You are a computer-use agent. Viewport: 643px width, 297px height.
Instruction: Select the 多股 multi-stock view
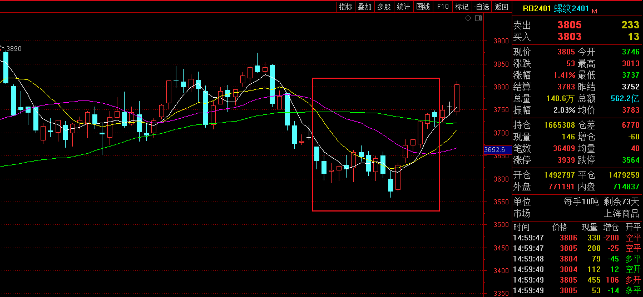pos(384,7)
